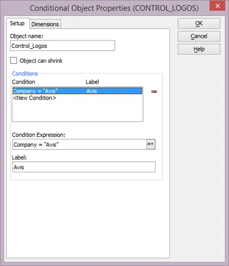Click the Label field containing Avis
Image resolution: width=229 pixels, height=266 pixels.
tap(84, 167)
